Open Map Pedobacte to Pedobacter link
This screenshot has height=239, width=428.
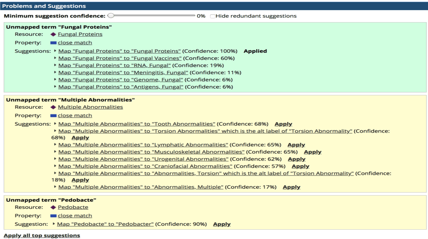point(105,224)
